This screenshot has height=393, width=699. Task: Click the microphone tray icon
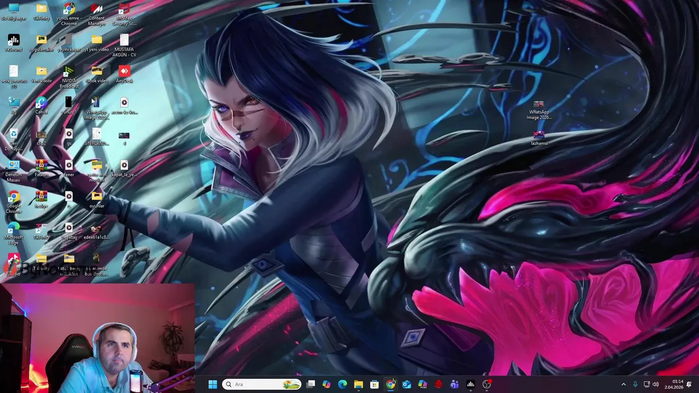point(635,384)
